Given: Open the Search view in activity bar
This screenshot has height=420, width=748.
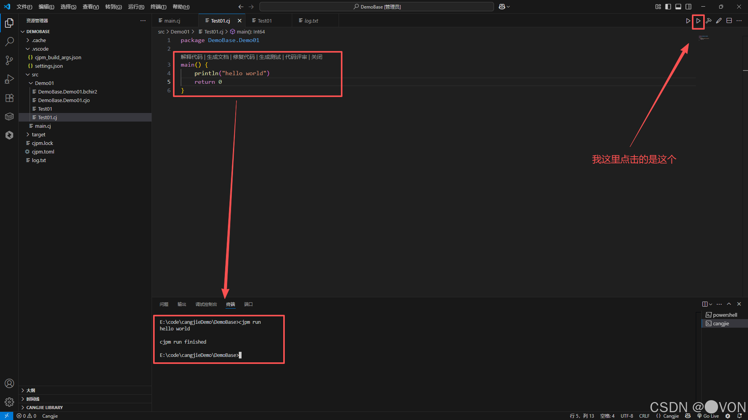Looking at the screenshot, I should [x=9, y=41].
